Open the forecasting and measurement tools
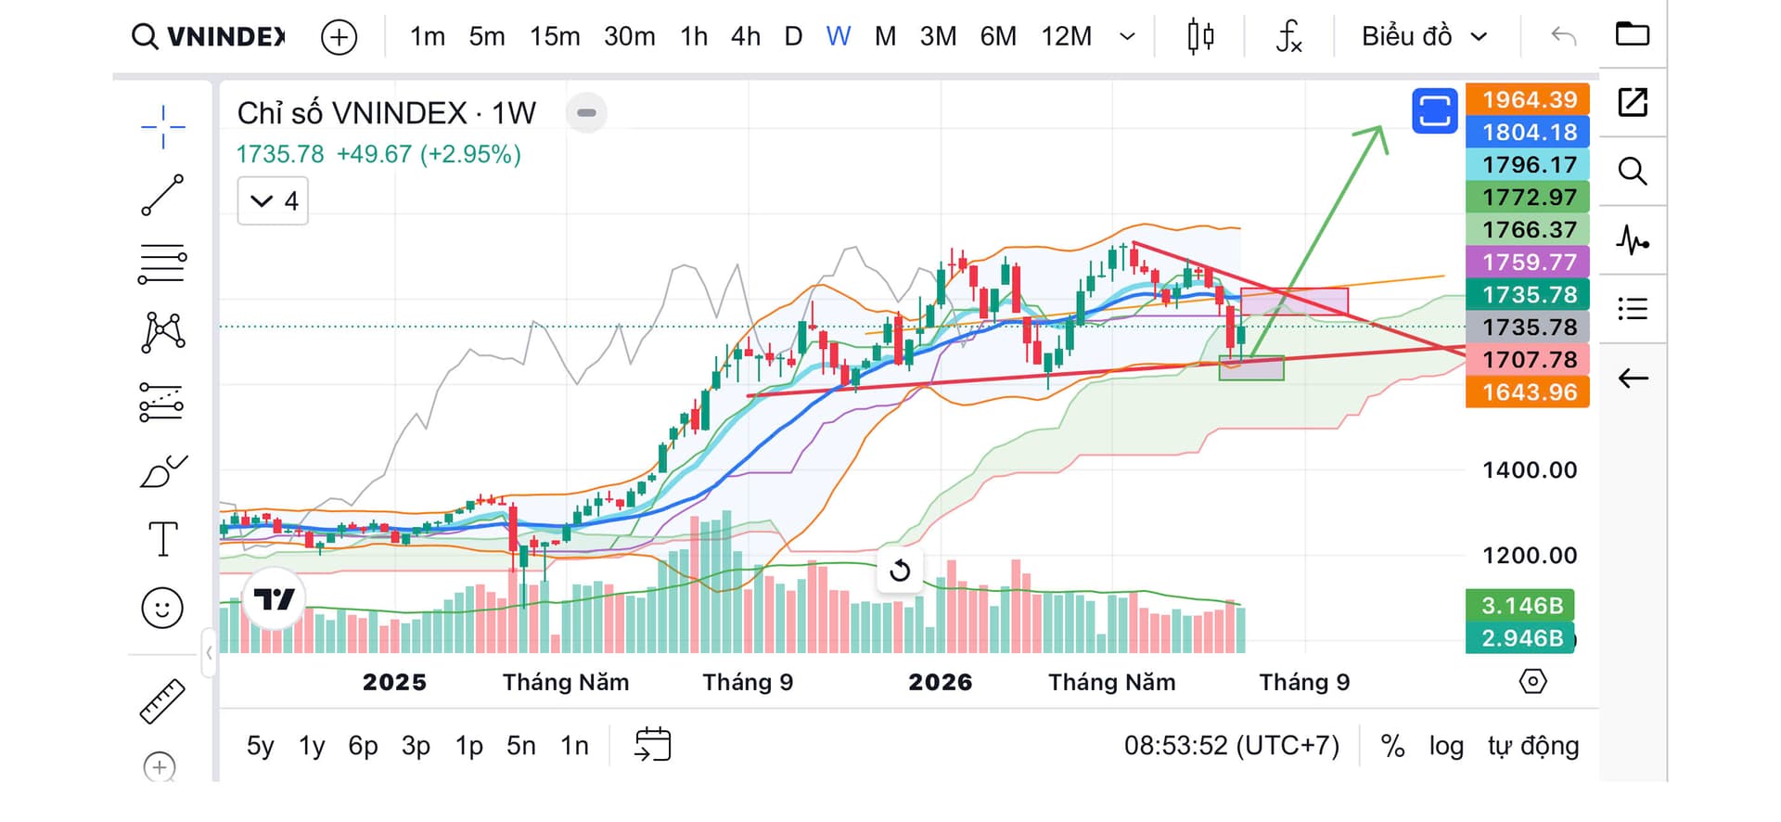 click(x=161, y=402)
